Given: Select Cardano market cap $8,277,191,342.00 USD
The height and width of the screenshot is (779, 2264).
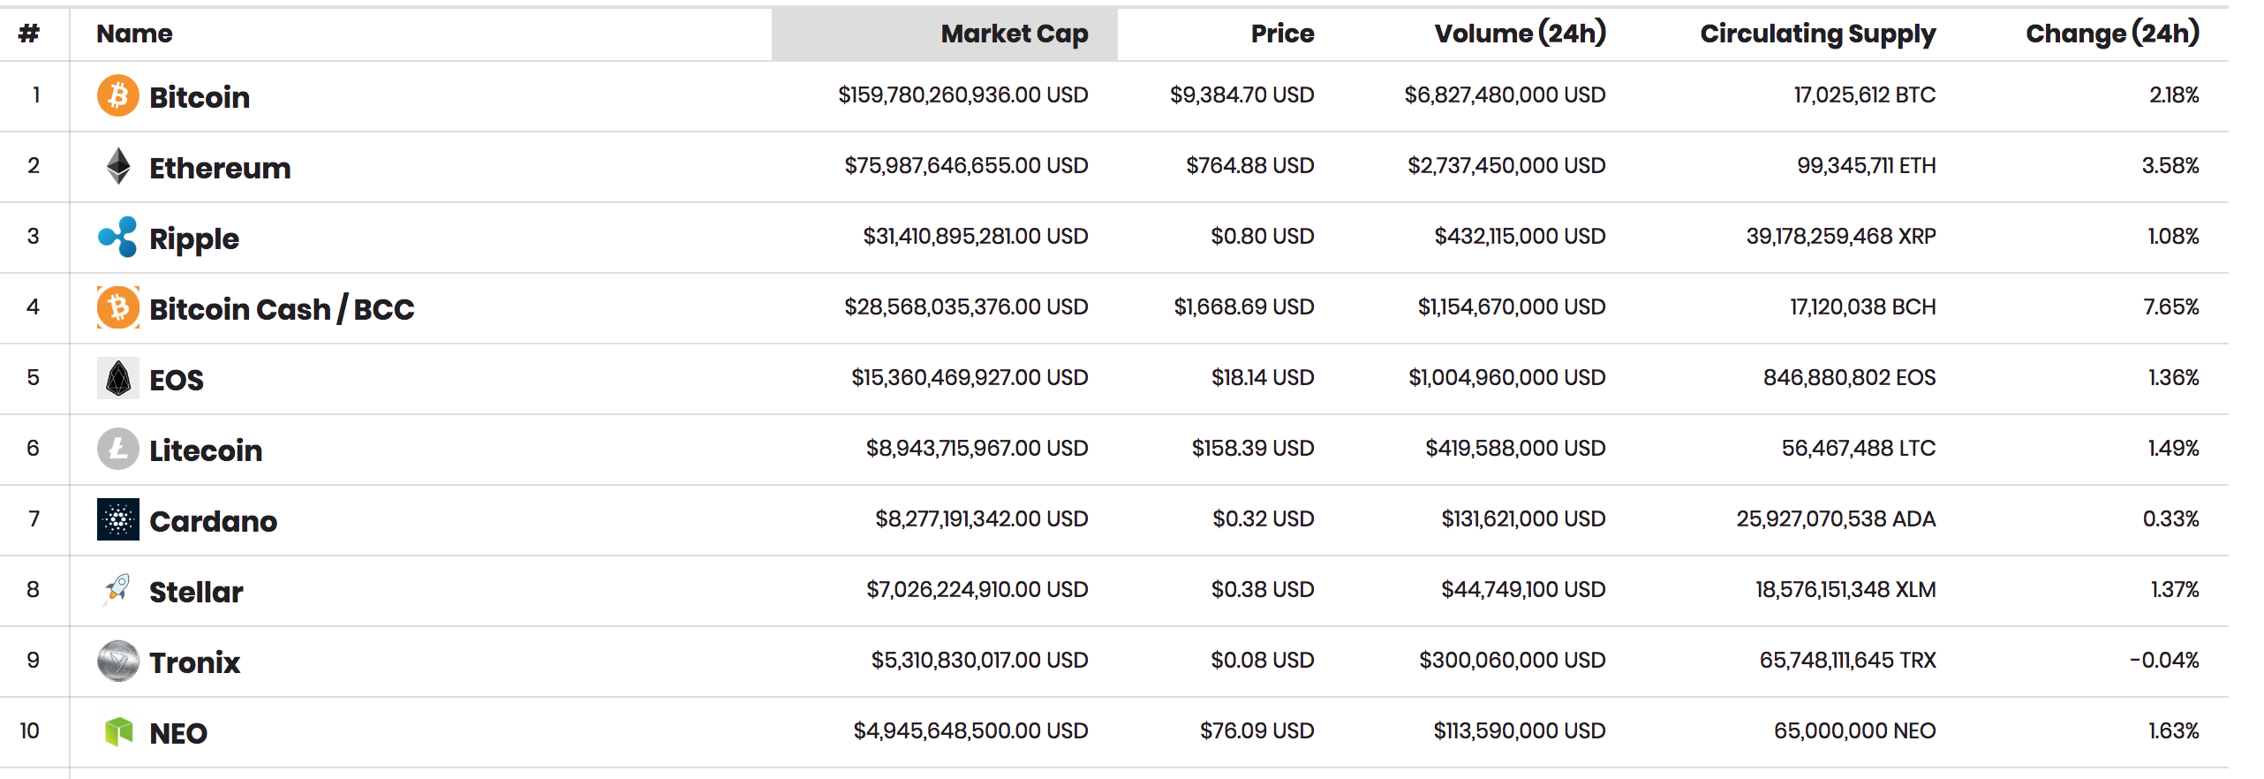Looking at the screenshot, I should [982, 518].
